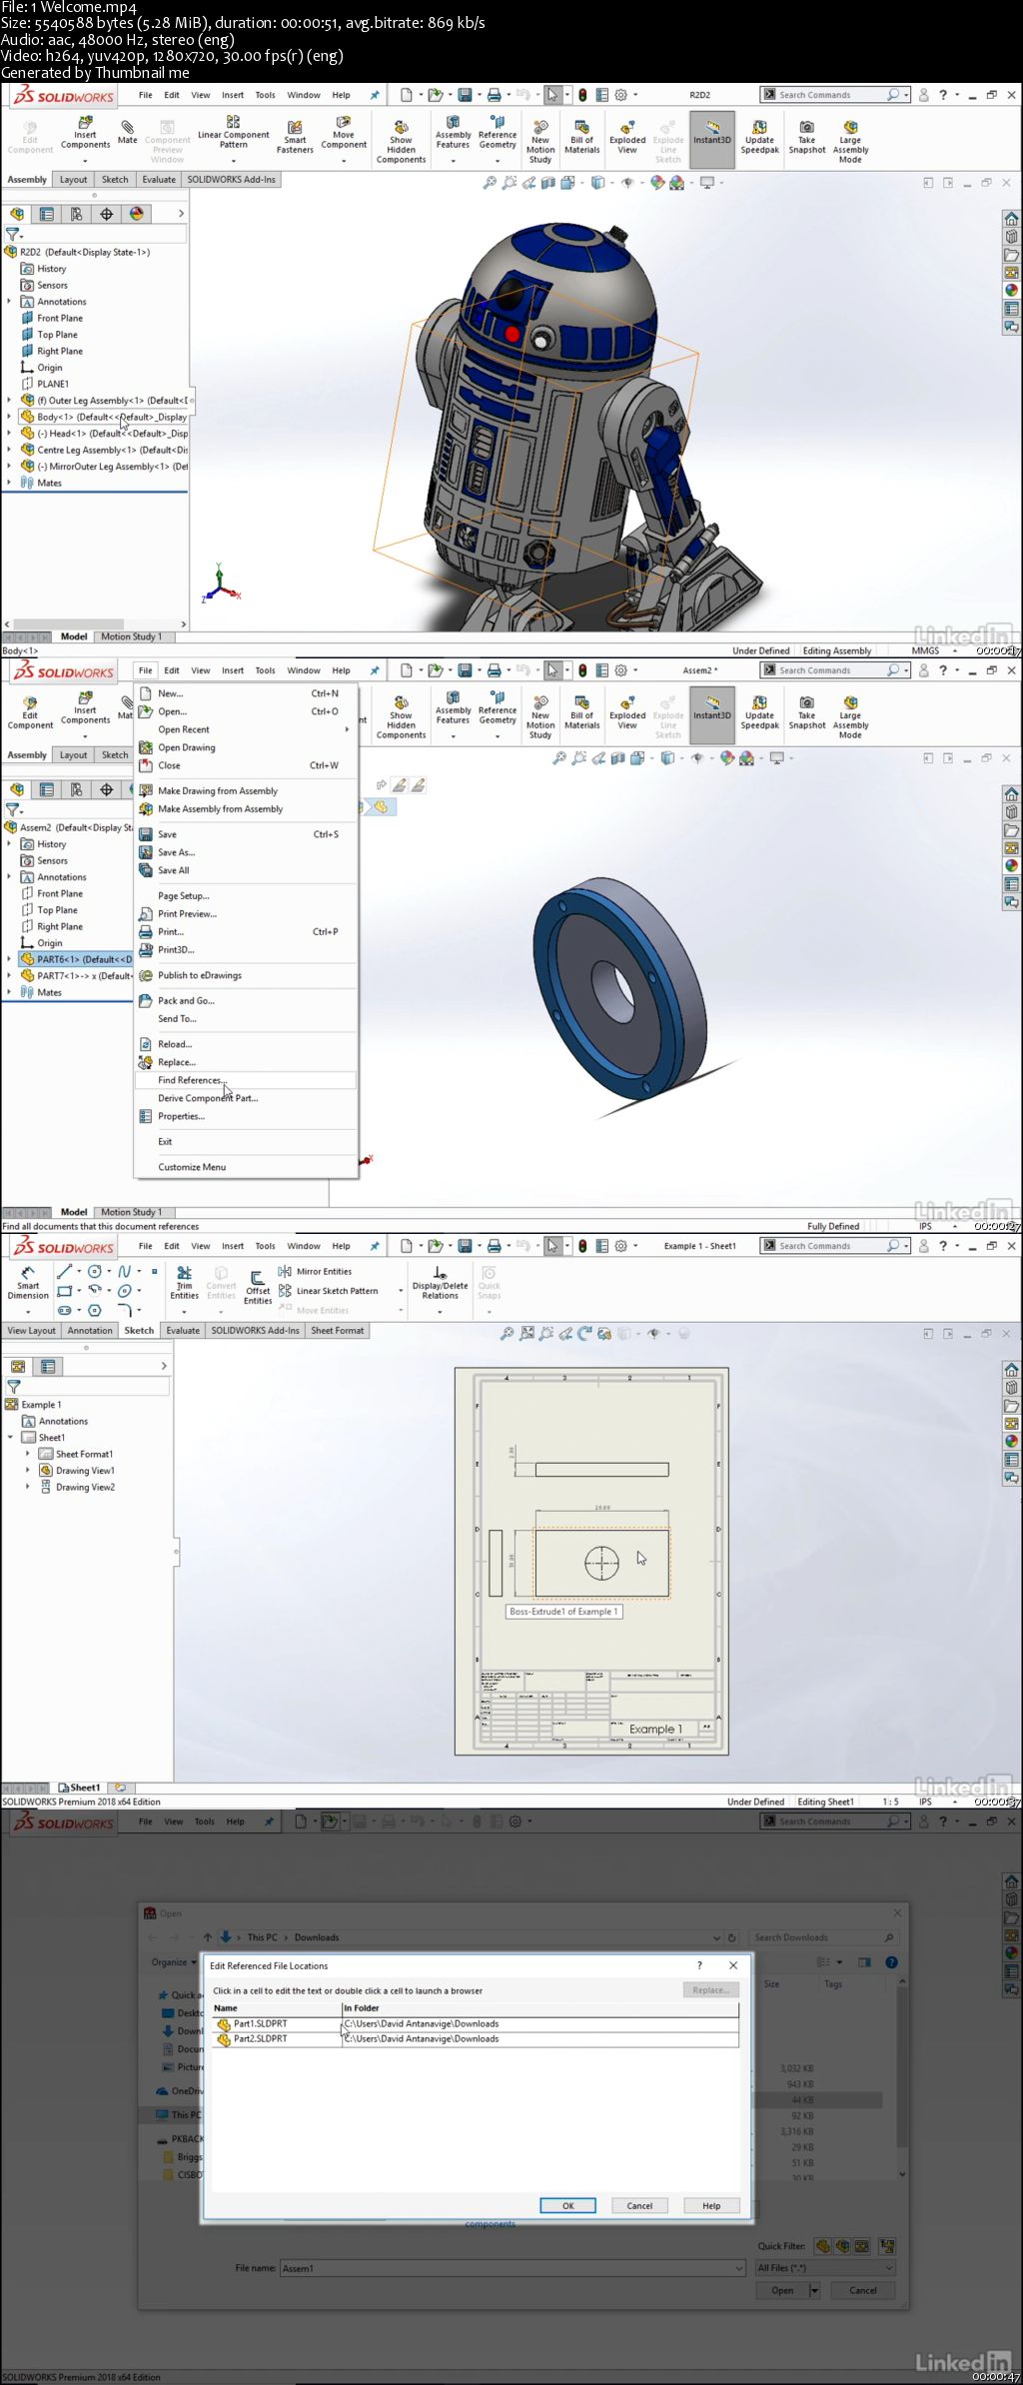1023x2385 pixels.
Task: Expand Centre Leg Assembly<1> in R2D2 tree
Action: tap(10, 450)
